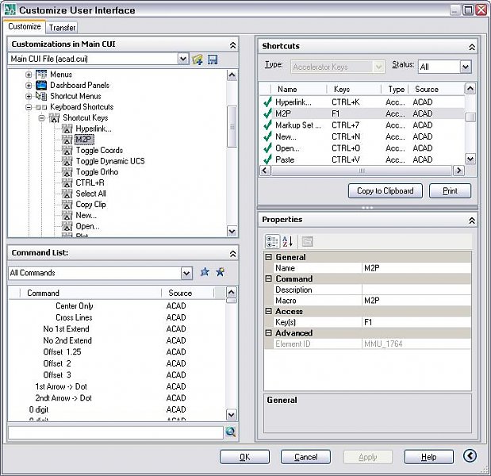Click the load partial customization file icon

pos(198,59)
